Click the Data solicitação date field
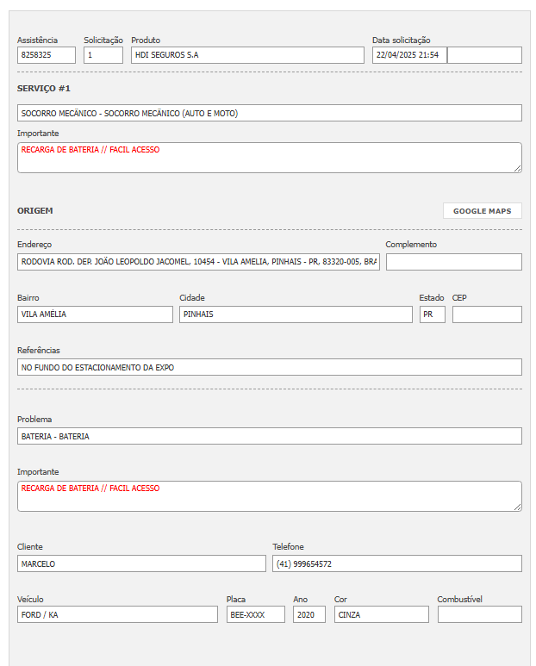Screen dimensions: 536x666 tap(409, 55)
